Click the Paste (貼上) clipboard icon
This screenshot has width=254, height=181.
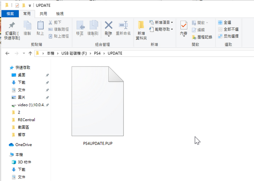40,25
